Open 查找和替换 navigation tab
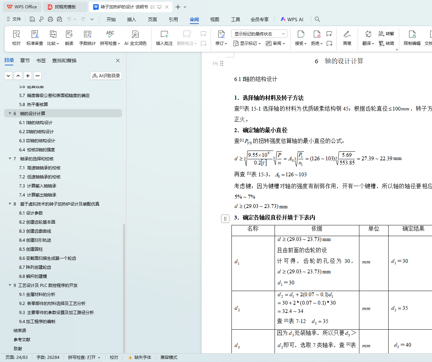Screen dimensions: 432x362 (x=64, y=61)
